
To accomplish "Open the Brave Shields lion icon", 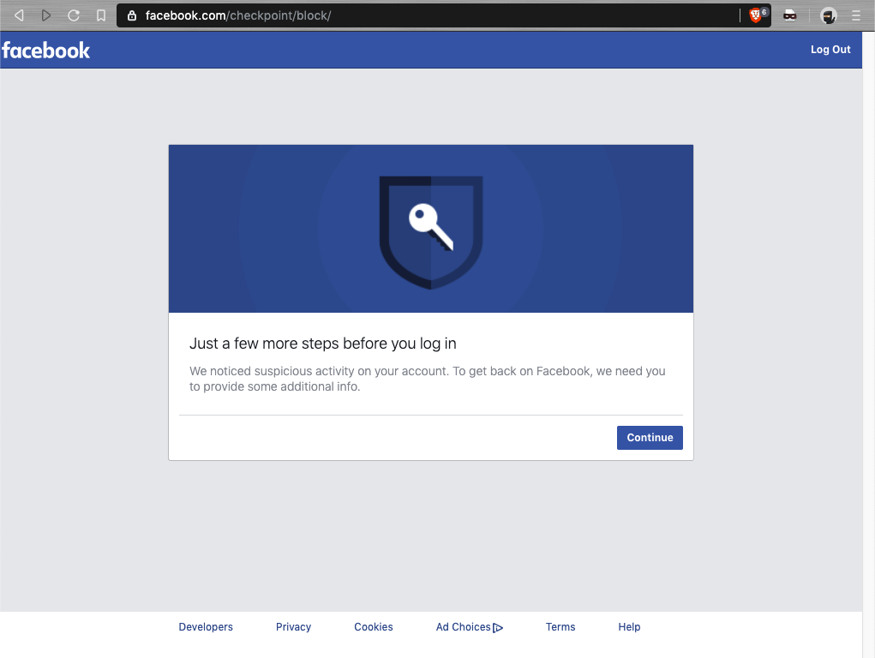I will [757, 15].
